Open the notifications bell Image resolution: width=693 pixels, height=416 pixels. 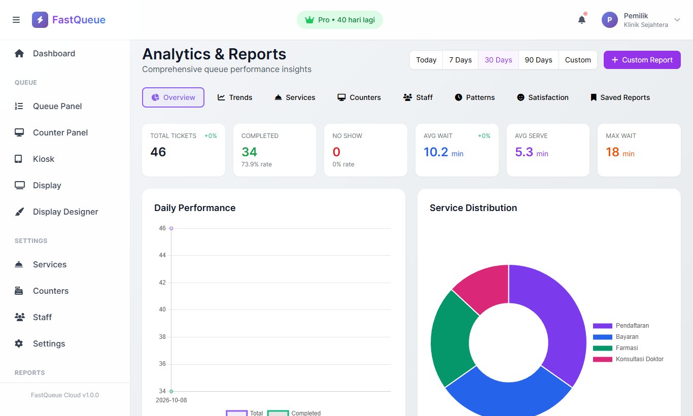coord(582,20)
